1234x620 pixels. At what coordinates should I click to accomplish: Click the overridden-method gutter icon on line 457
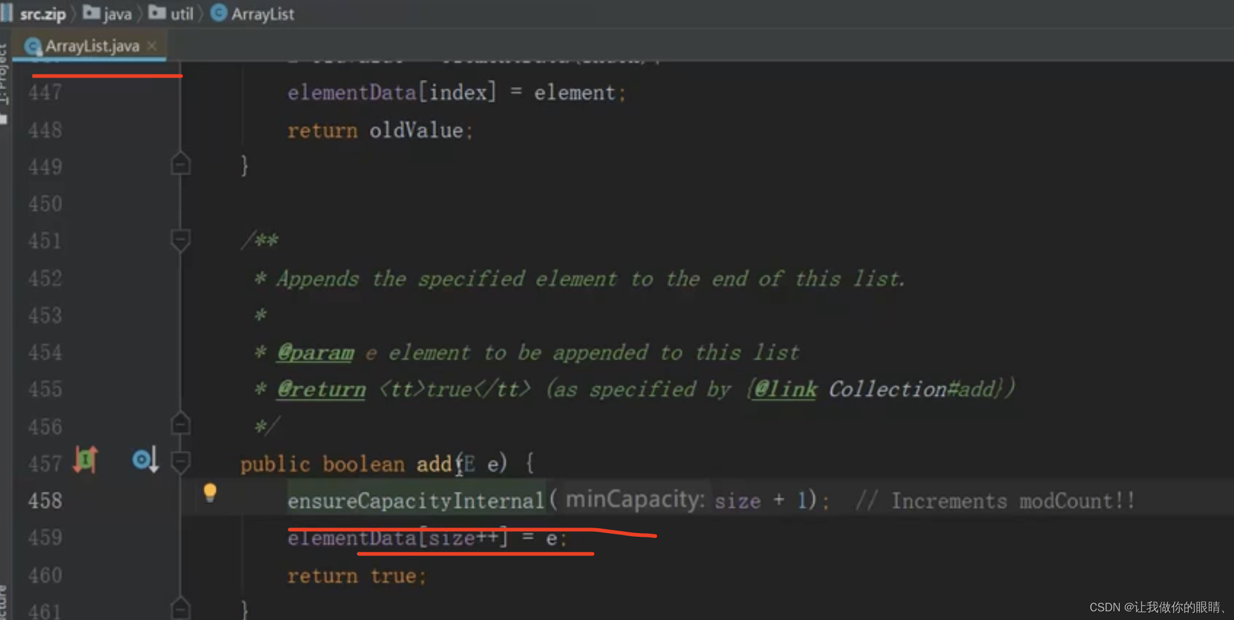(145, 460)
